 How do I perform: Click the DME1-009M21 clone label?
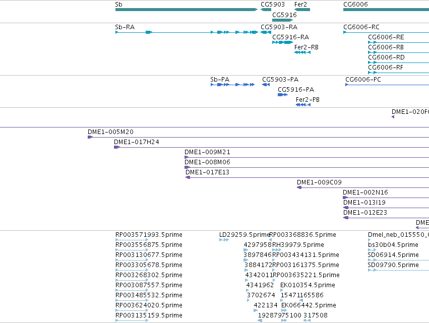[207, 152]
